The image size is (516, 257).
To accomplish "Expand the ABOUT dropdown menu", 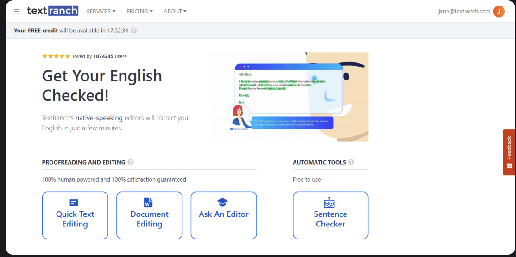I will [x=175, y=11].
